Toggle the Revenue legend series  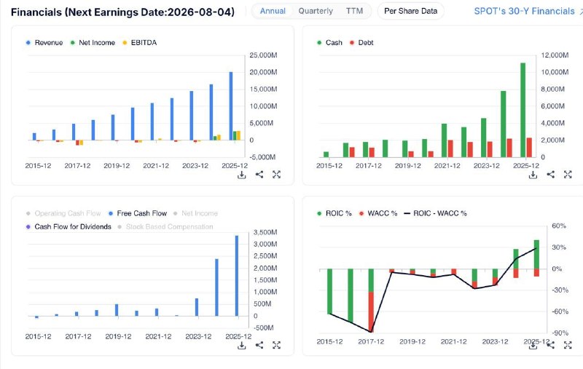44,43
